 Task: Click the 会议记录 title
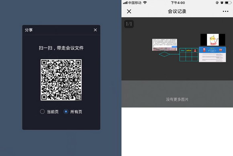tap(177, 11)
